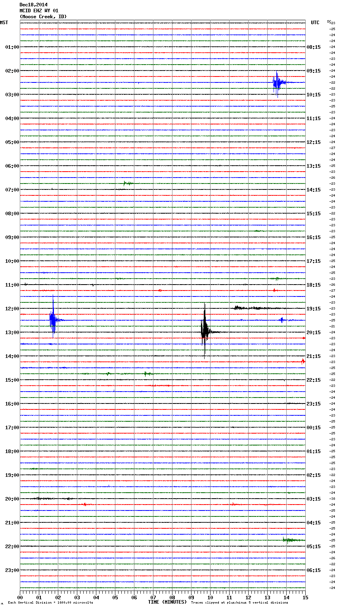Select the 20:15 UTC time label
The width and height of the screenshot is (337, 608).
[314, 333]
